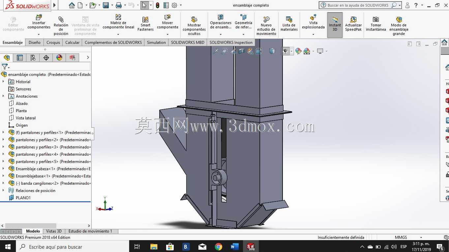The height and width of the screenshot is (252, 449).
Task: Open the View Settings monitor icon
Action: coord(320,51)
